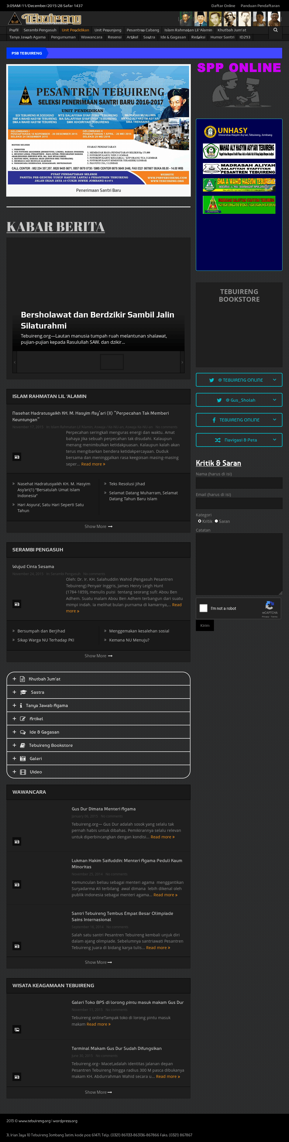Expand the Khutbah Jum'at plus sign
This screenshot has height=1142, width=289.
click(14, 679)
